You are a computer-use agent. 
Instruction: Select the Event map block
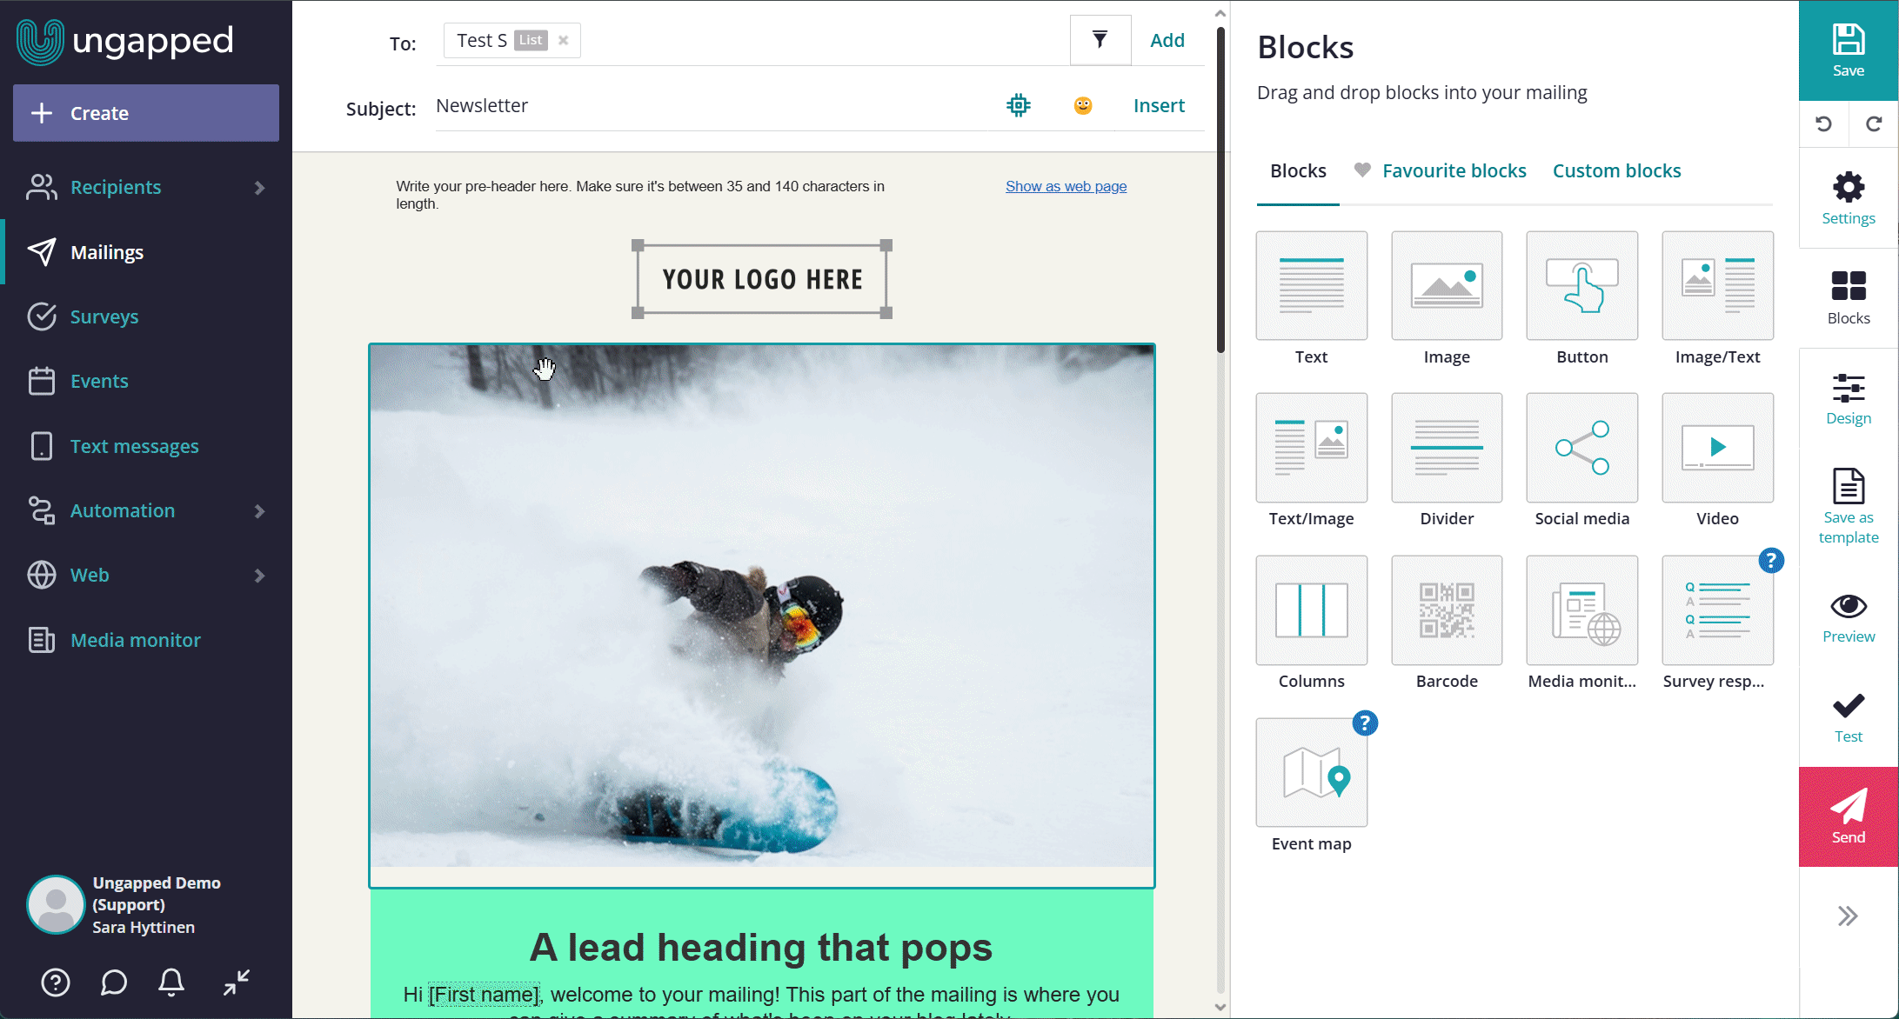1311,772
